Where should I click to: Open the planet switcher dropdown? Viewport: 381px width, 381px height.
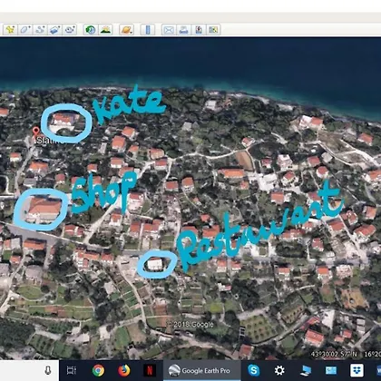click(x=126, y=30)
